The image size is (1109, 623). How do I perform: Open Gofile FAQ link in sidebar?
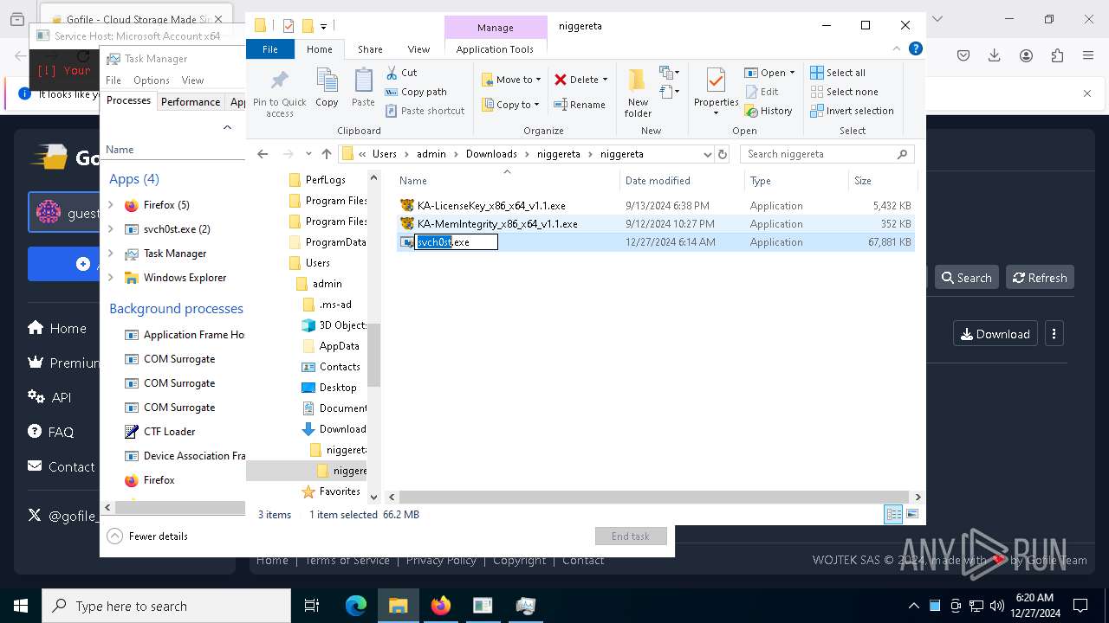click(51, 432)
